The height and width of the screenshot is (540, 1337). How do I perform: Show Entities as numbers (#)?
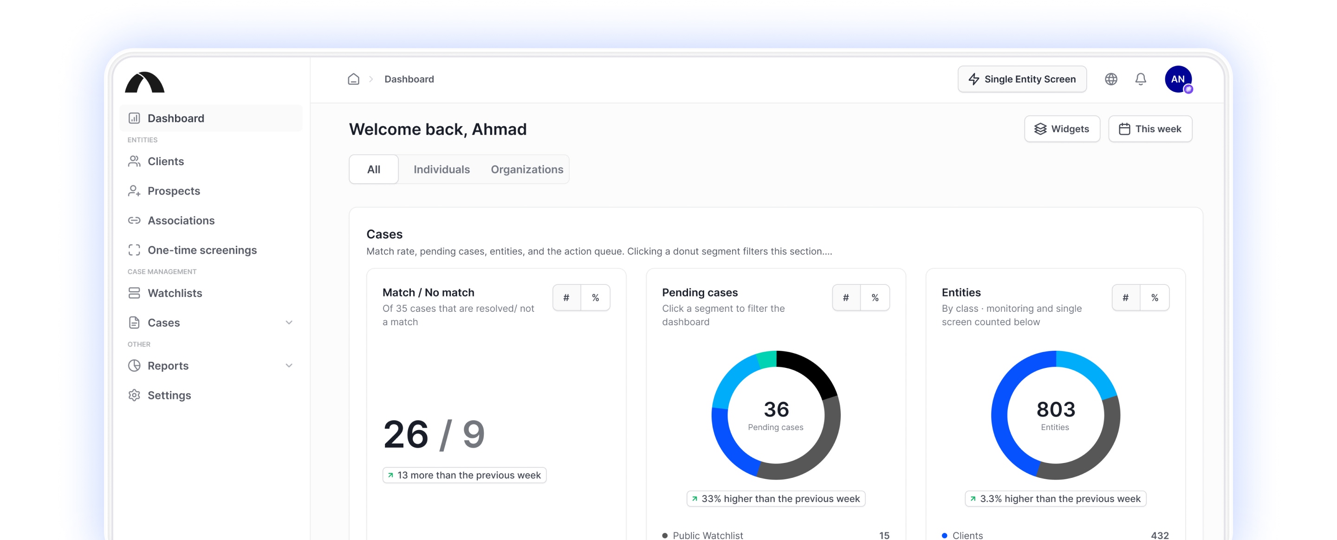click(x=1126, y=298)
